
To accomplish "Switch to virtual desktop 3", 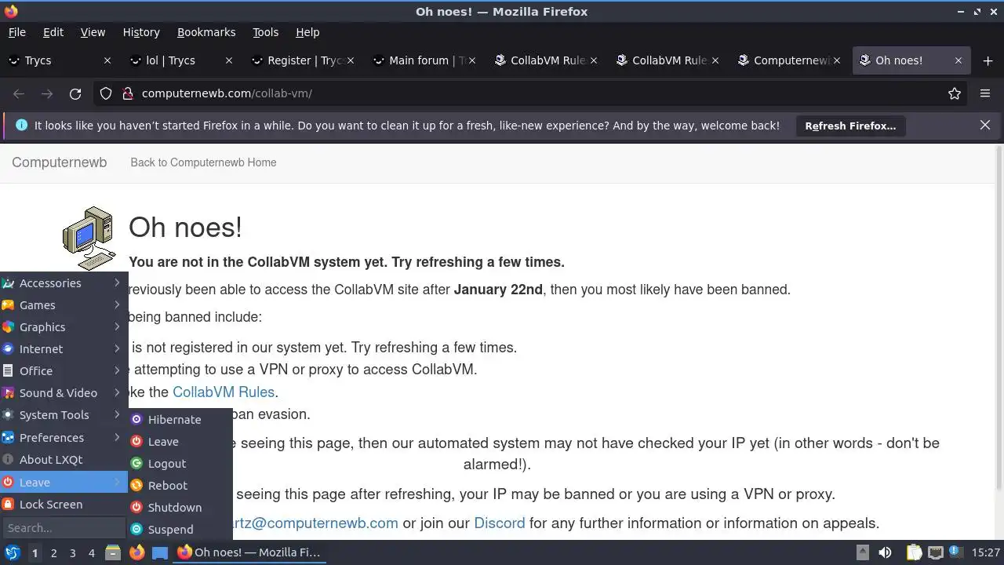I will 73,553.
